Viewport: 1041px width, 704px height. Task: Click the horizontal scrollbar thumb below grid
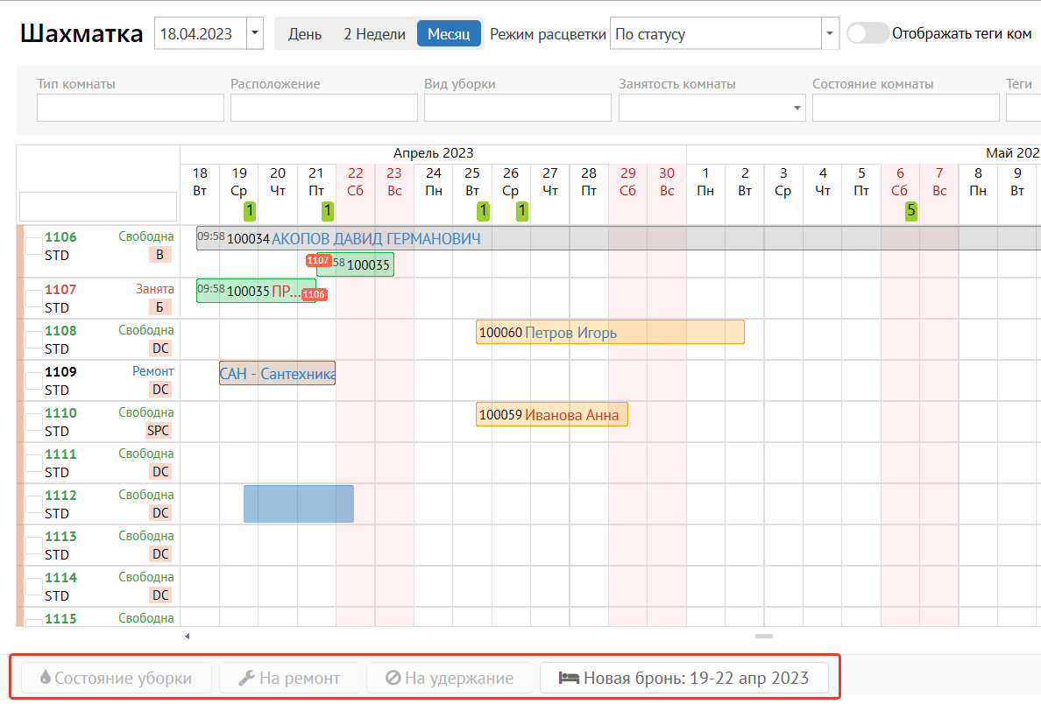click(x=764, y=637)
